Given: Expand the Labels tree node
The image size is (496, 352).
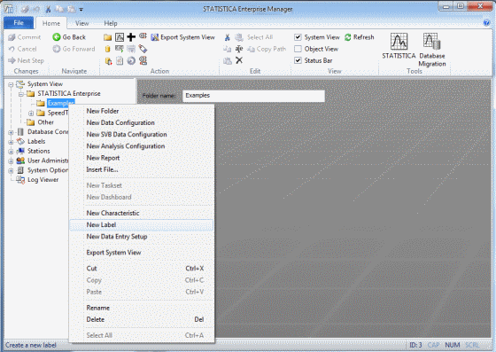Looking at the screenshot, I should (x=11, y=142).
